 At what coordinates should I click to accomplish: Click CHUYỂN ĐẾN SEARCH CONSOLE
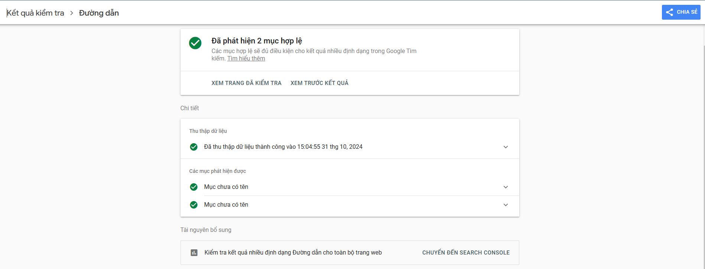point(466,253)
